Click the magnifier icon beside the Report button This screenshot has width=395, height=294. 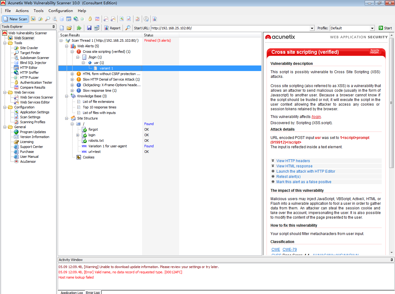point(128,28)
